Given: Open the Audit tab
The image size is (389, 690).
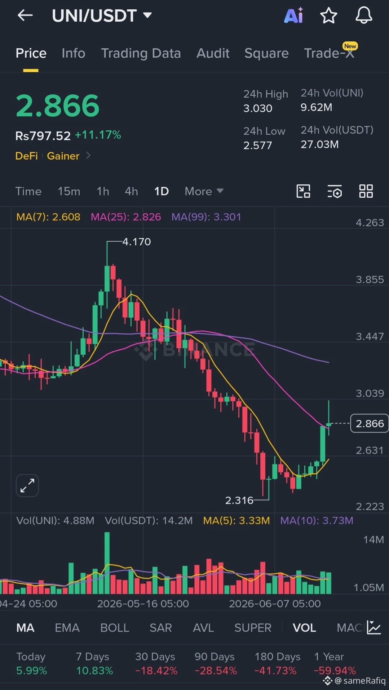Looking at the screenshot, I should click(x=213, y=53).
